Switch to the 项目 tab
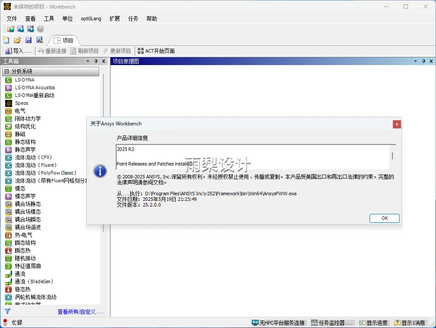Viewport: 436px width, 328px height. coord(63,41)
